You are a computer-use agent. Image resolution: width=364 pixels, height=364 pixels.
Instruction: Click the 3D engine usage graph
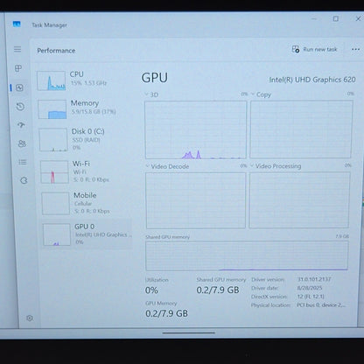(196, 129)
